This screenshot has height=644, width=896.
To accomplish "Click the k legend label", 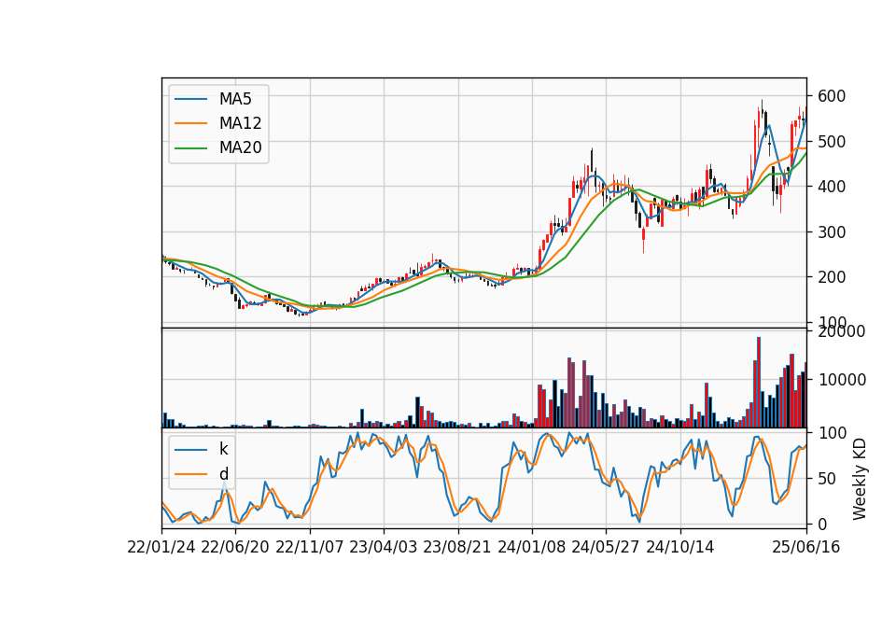I will (223, 449).
